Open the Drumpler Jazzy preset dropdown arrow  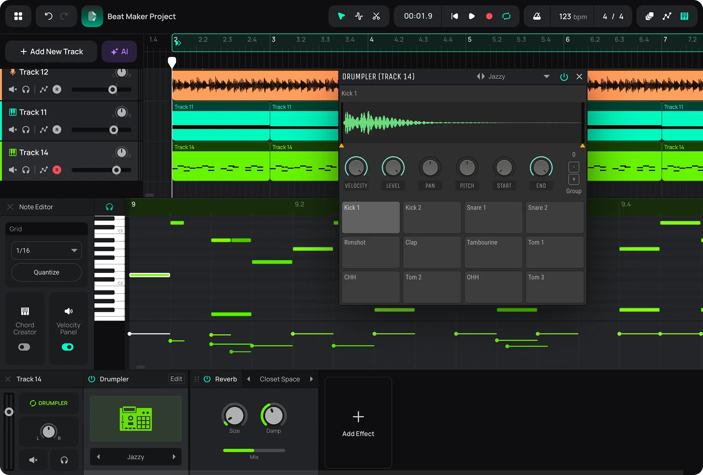(547, 76)
